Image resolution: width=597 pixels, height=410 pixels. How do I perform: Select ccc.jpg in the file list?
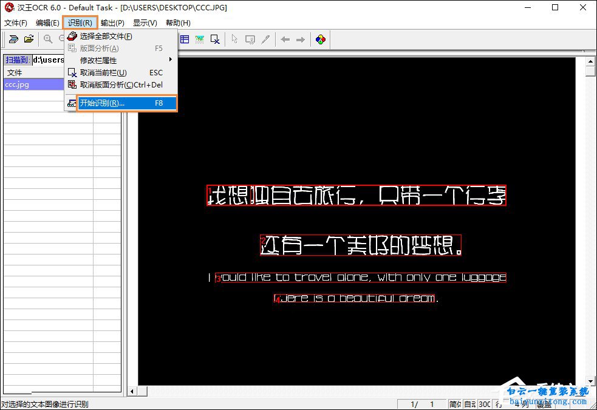point(18,84)
